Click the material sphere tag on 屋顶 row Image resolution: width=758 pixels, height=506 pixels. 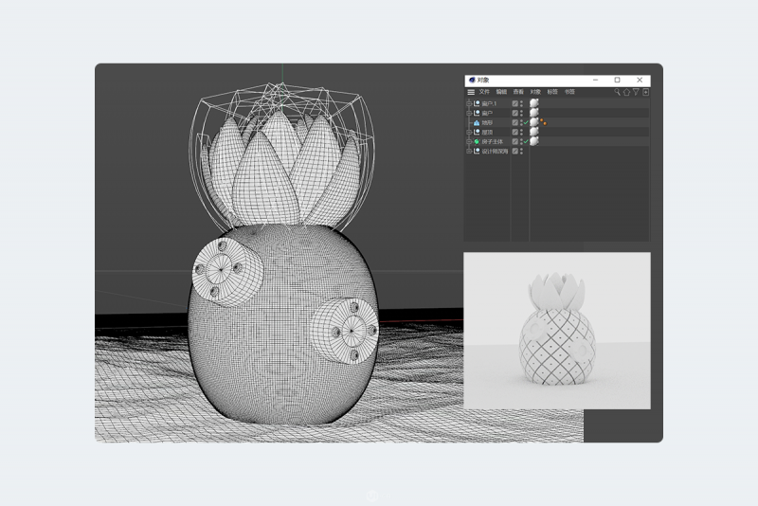(535, 132)
